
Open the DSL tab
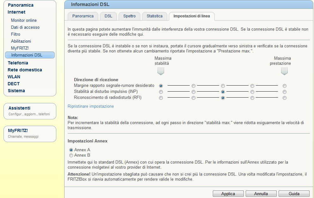(108, 16)
